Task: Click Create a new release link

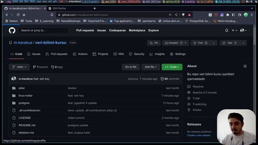Action: (199, 135)
